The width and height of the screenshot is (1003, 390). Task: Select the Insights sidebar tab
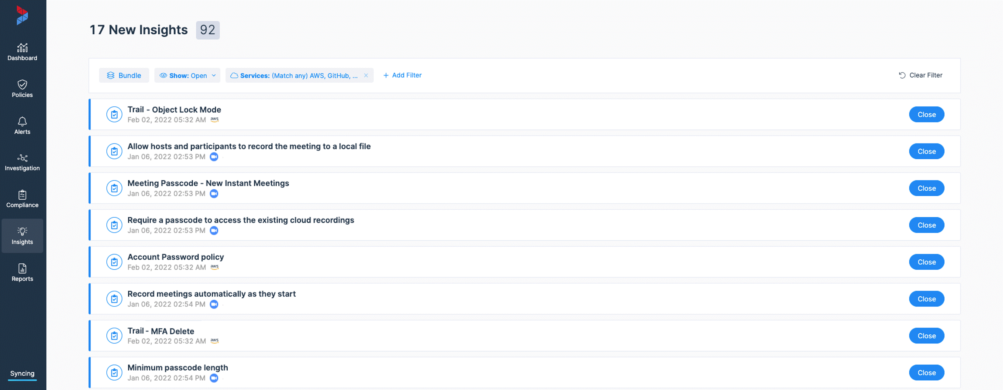click(22, 236)
